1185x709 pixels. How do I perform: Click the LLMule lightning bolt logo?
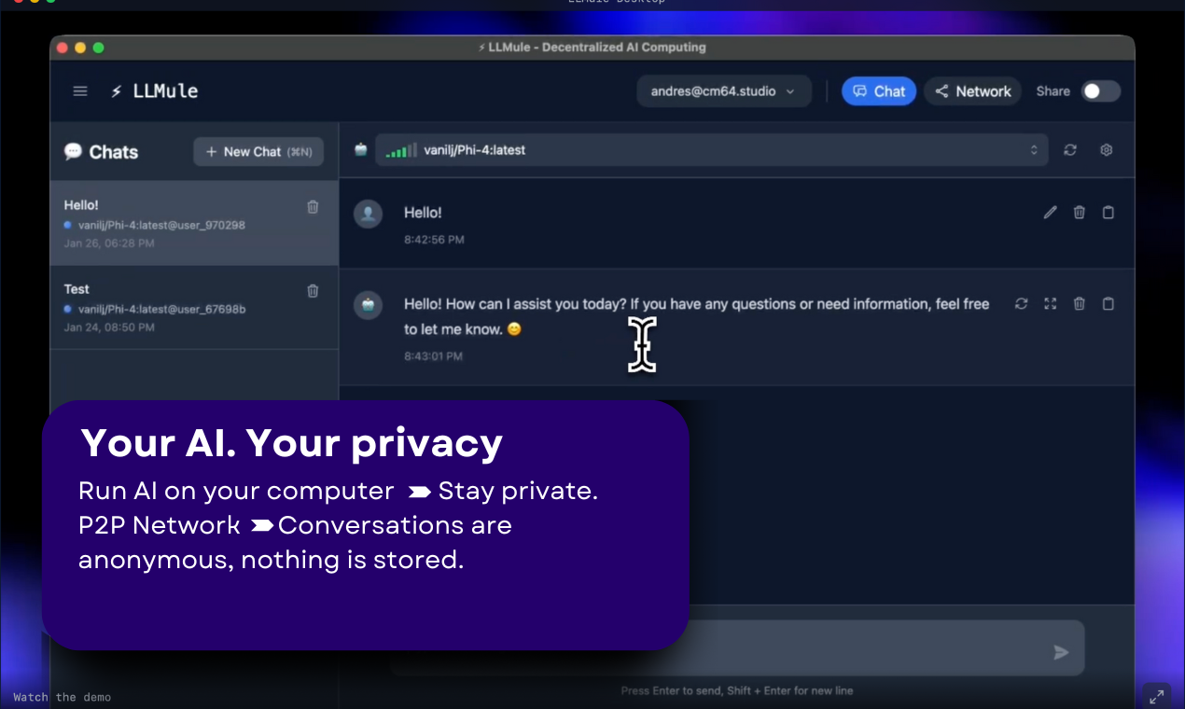(x=116, y=91)
